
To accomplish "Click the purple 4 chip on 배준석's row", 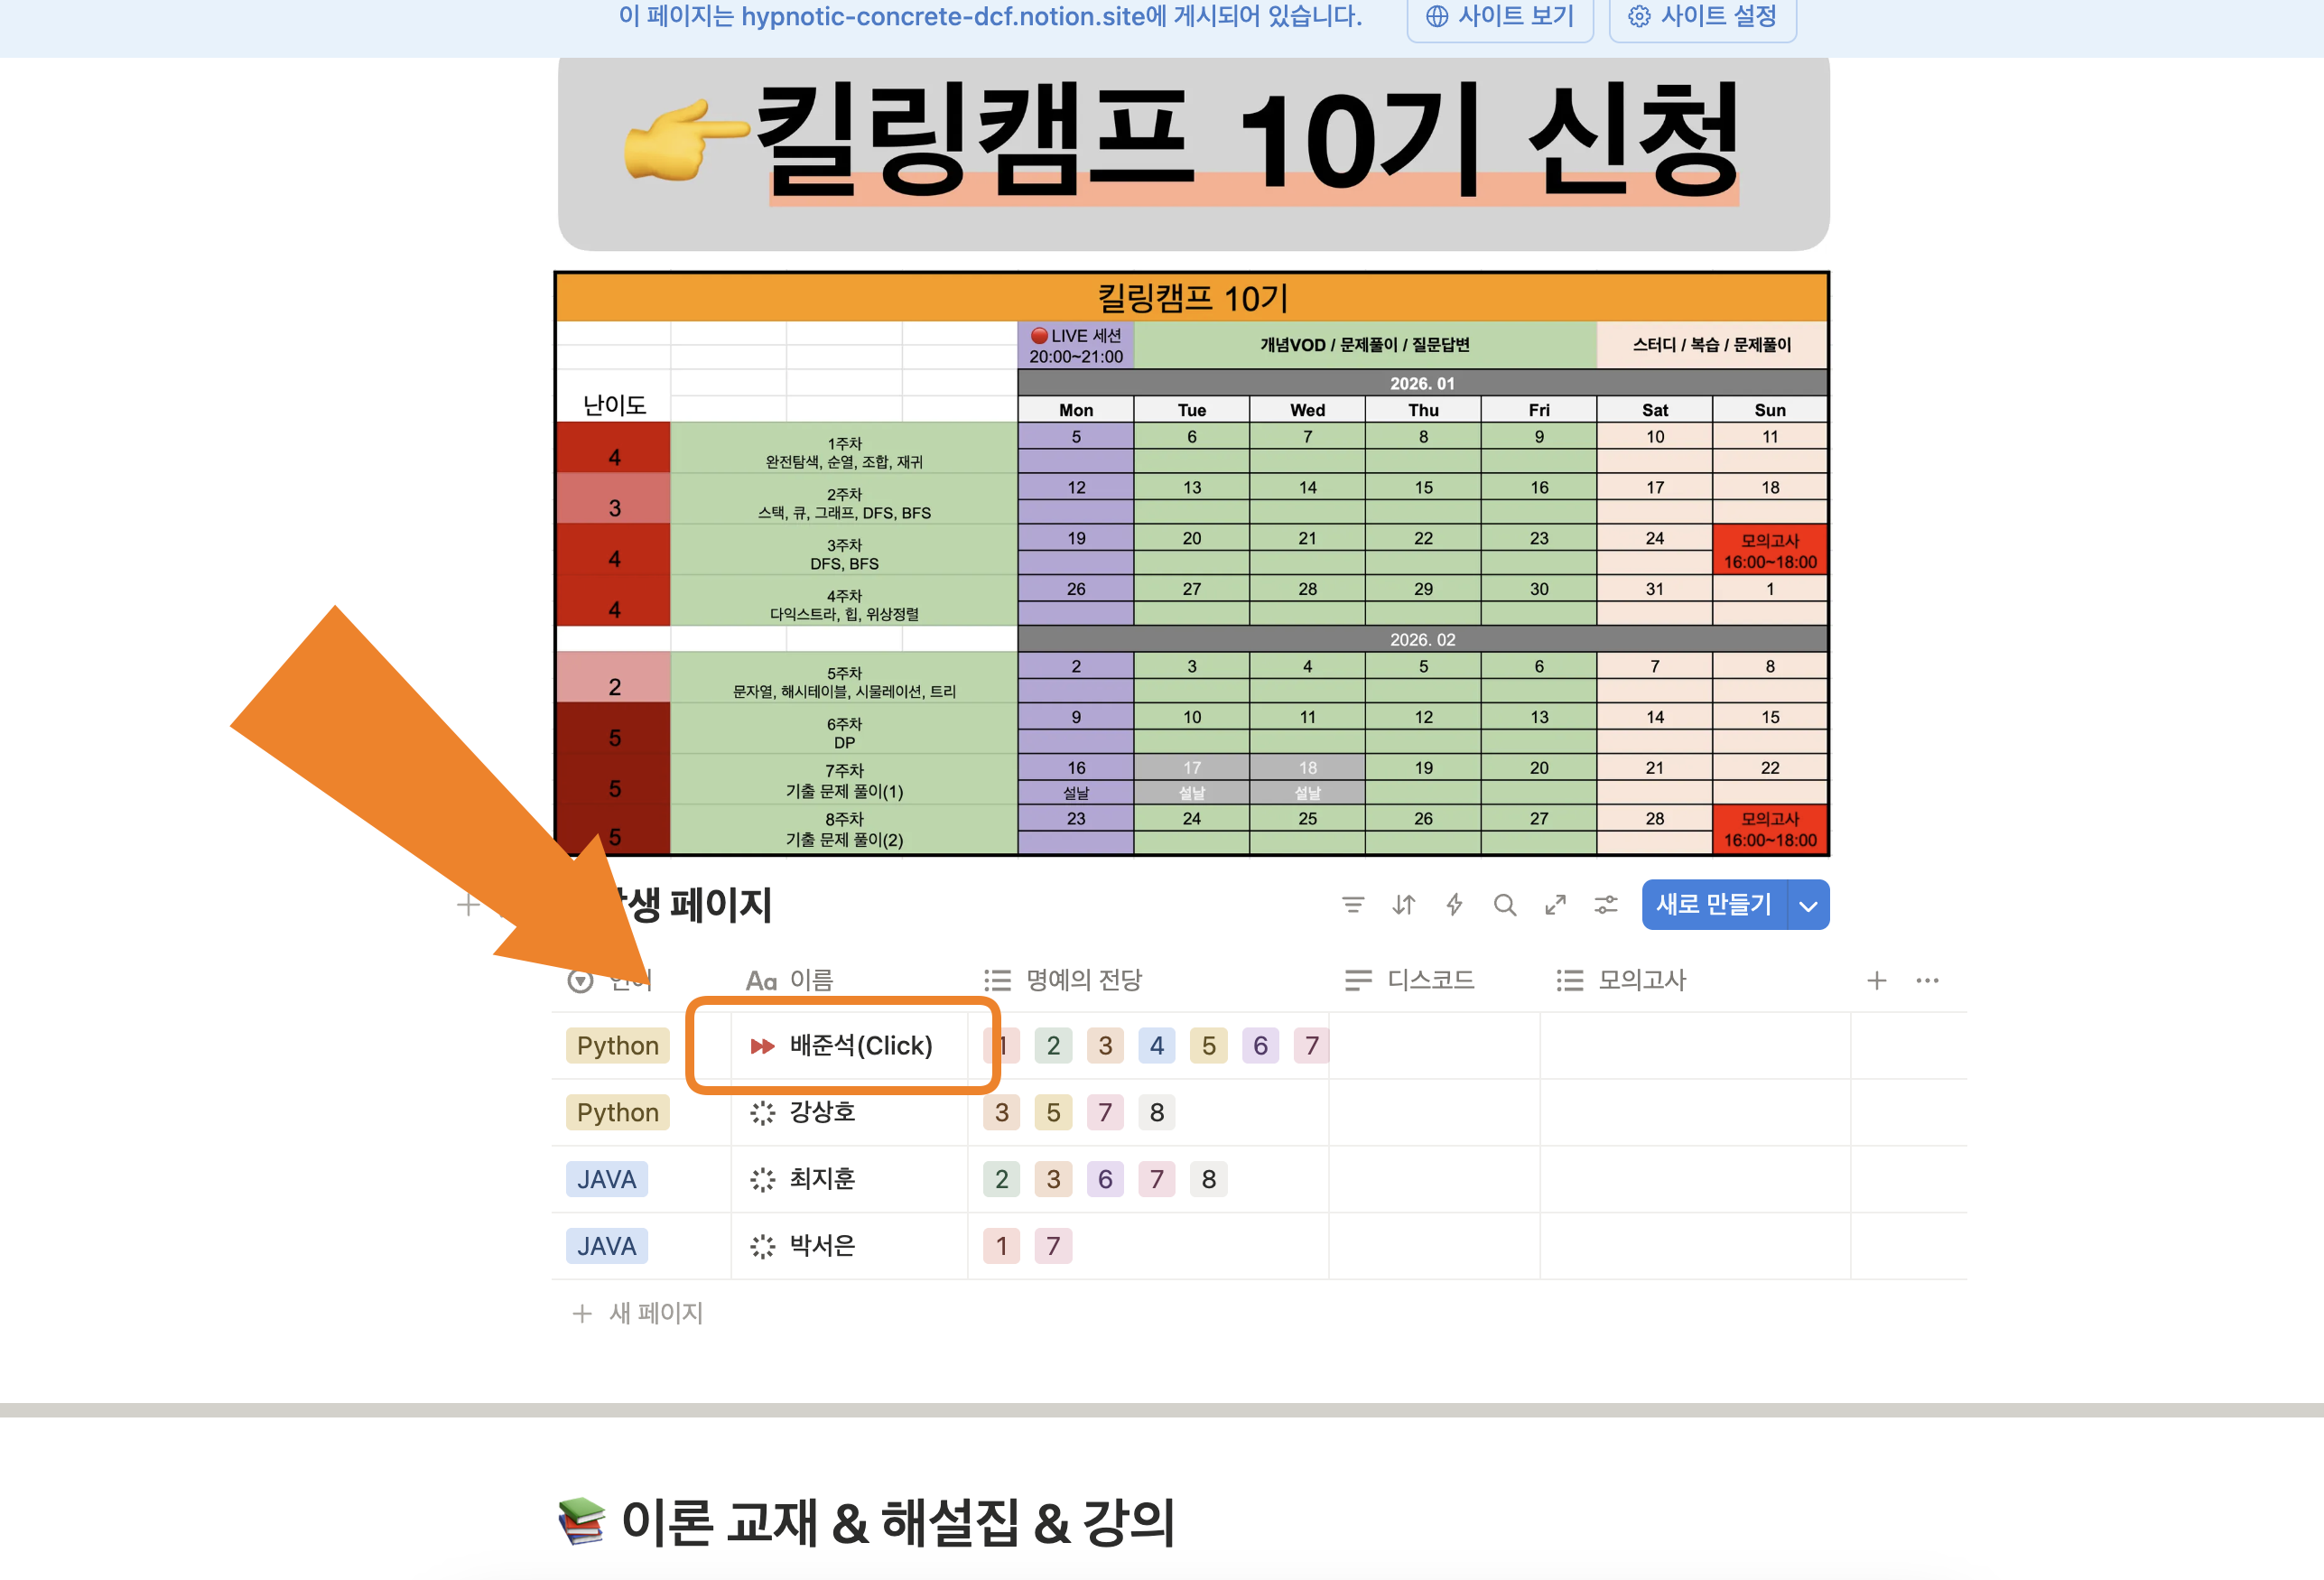I will tap(1157, 1045).
